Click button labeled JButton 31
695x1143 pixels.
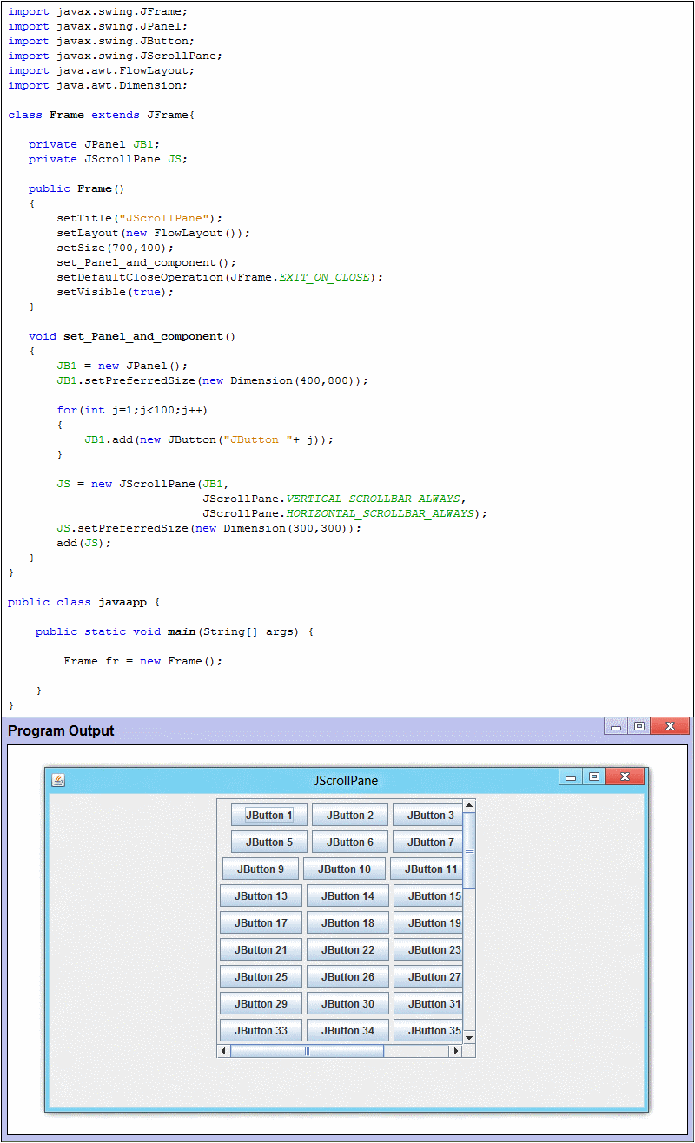[428, 1004]
